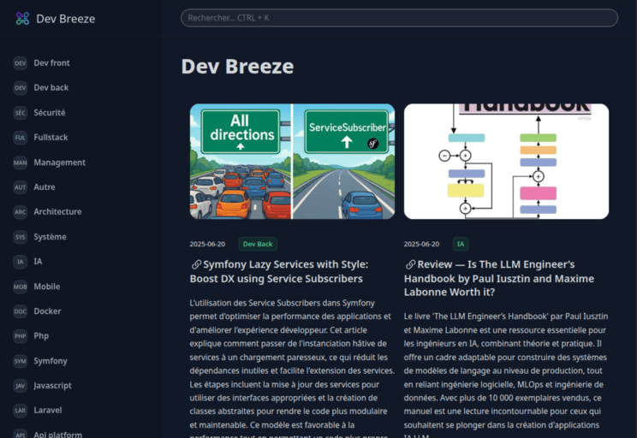
Task: Click the PHP badge beside Php
Action: coord(20,336)
